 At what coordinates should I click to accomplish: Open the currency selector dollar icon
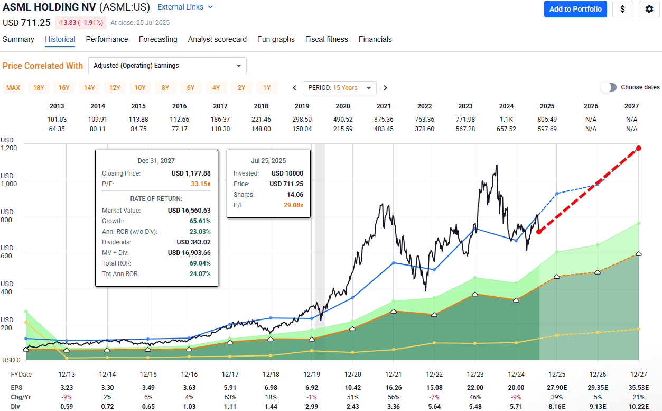[x=622, y=9]
